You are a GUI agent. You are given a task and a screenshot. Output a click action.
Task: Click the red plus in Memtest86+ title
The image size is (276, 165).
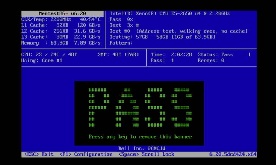(x=67, y=14)
